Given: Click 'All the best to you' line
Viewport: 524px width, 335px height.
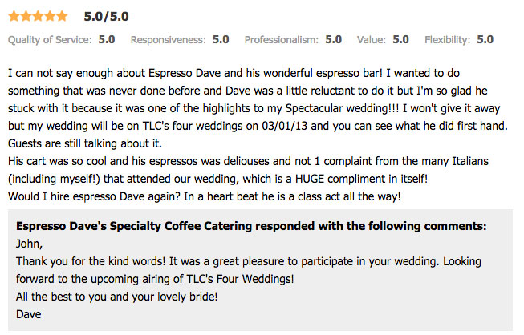Looking at the screenshot, I should (116, 297).
